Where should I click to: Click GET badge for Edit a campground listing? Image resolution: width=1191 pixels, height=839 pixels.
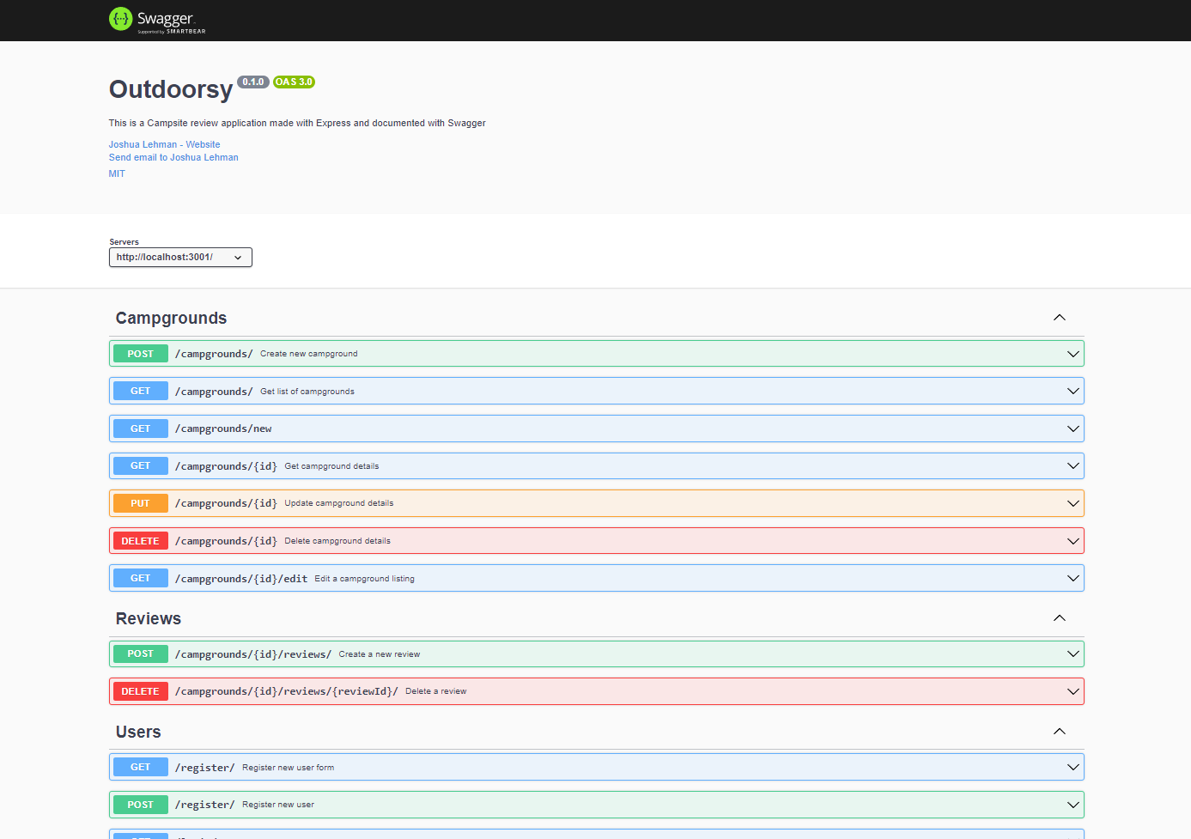click(x=141, y=578)
